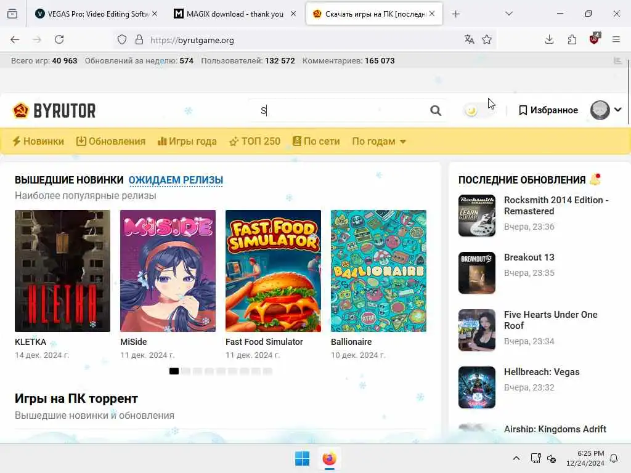Click the stats icon at top right
Screen dimensions: 631x473
pos(617,61)
